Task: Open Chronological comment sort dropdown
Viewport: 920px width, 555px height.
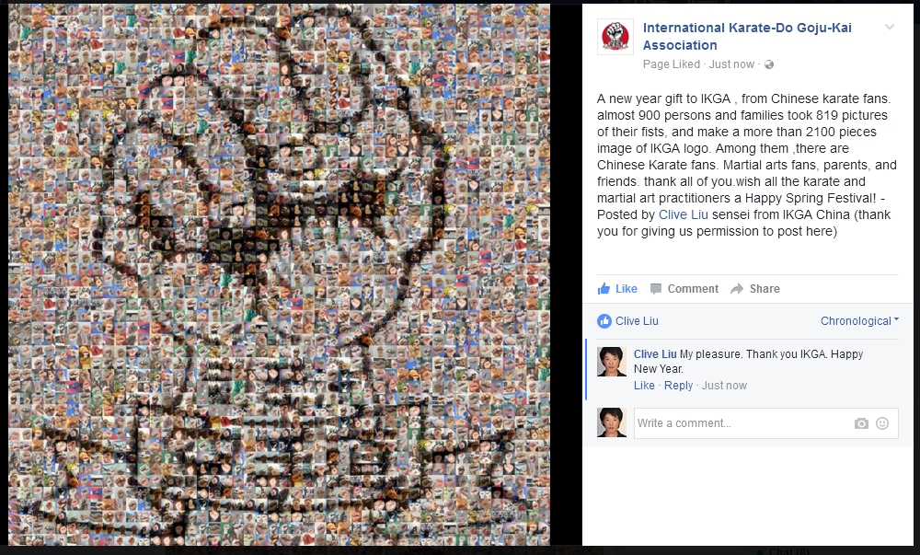Action: (x=859, y=321)
